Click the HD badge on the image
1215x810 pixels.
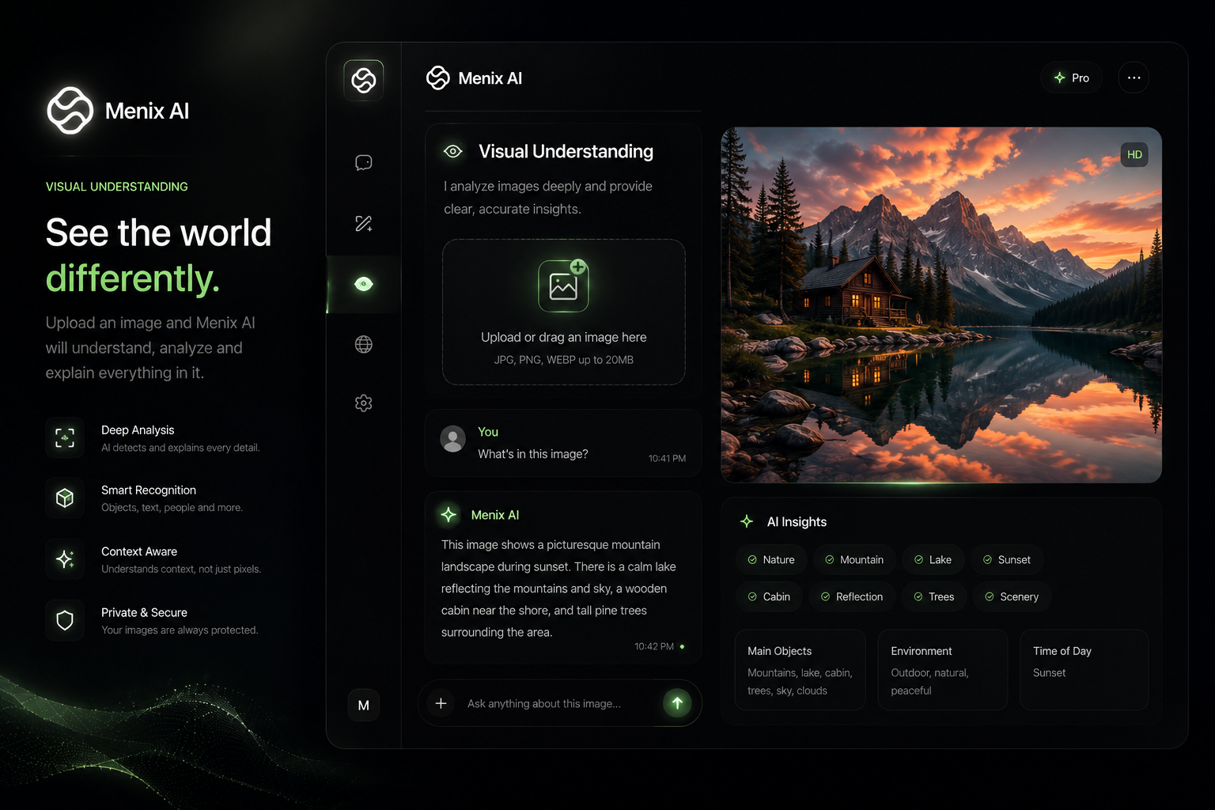pyautogui.click(x=1134, y=154)
